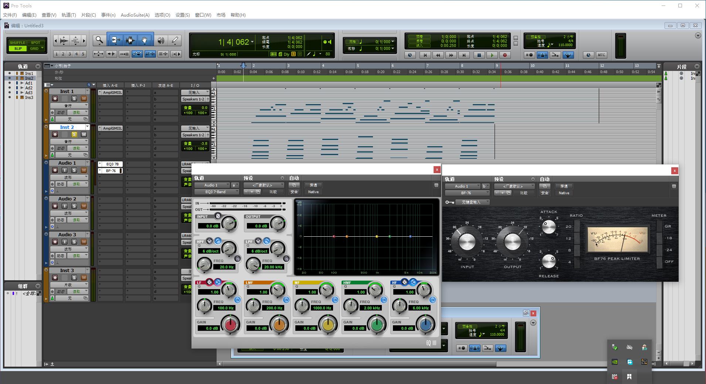This screenshot has width=706, height=384.
Task: Toggle Insertion Follows Playback button
Action: click(x=176, y=54)
